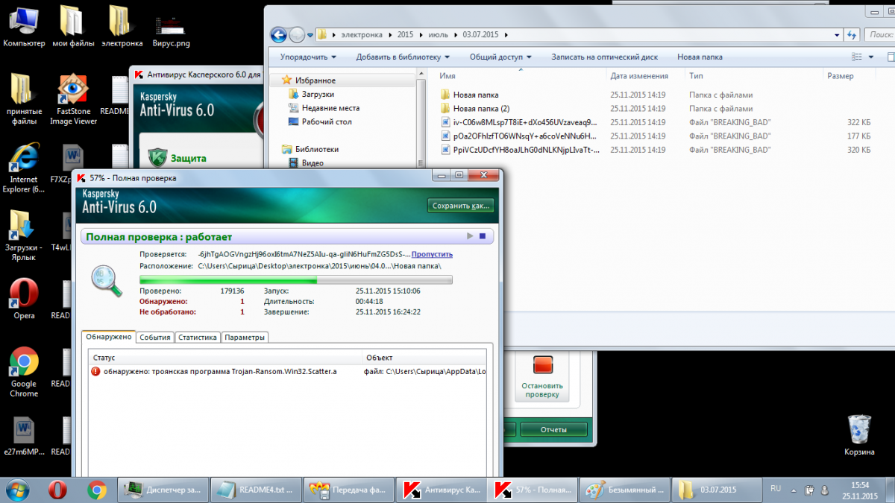
Task: Launch Internet Explorer from the desktop
Action: point(24,168)
